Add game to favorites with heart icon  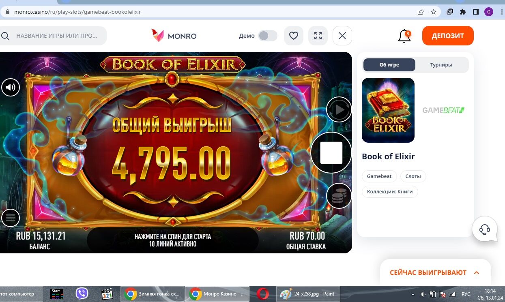point(294,36)
